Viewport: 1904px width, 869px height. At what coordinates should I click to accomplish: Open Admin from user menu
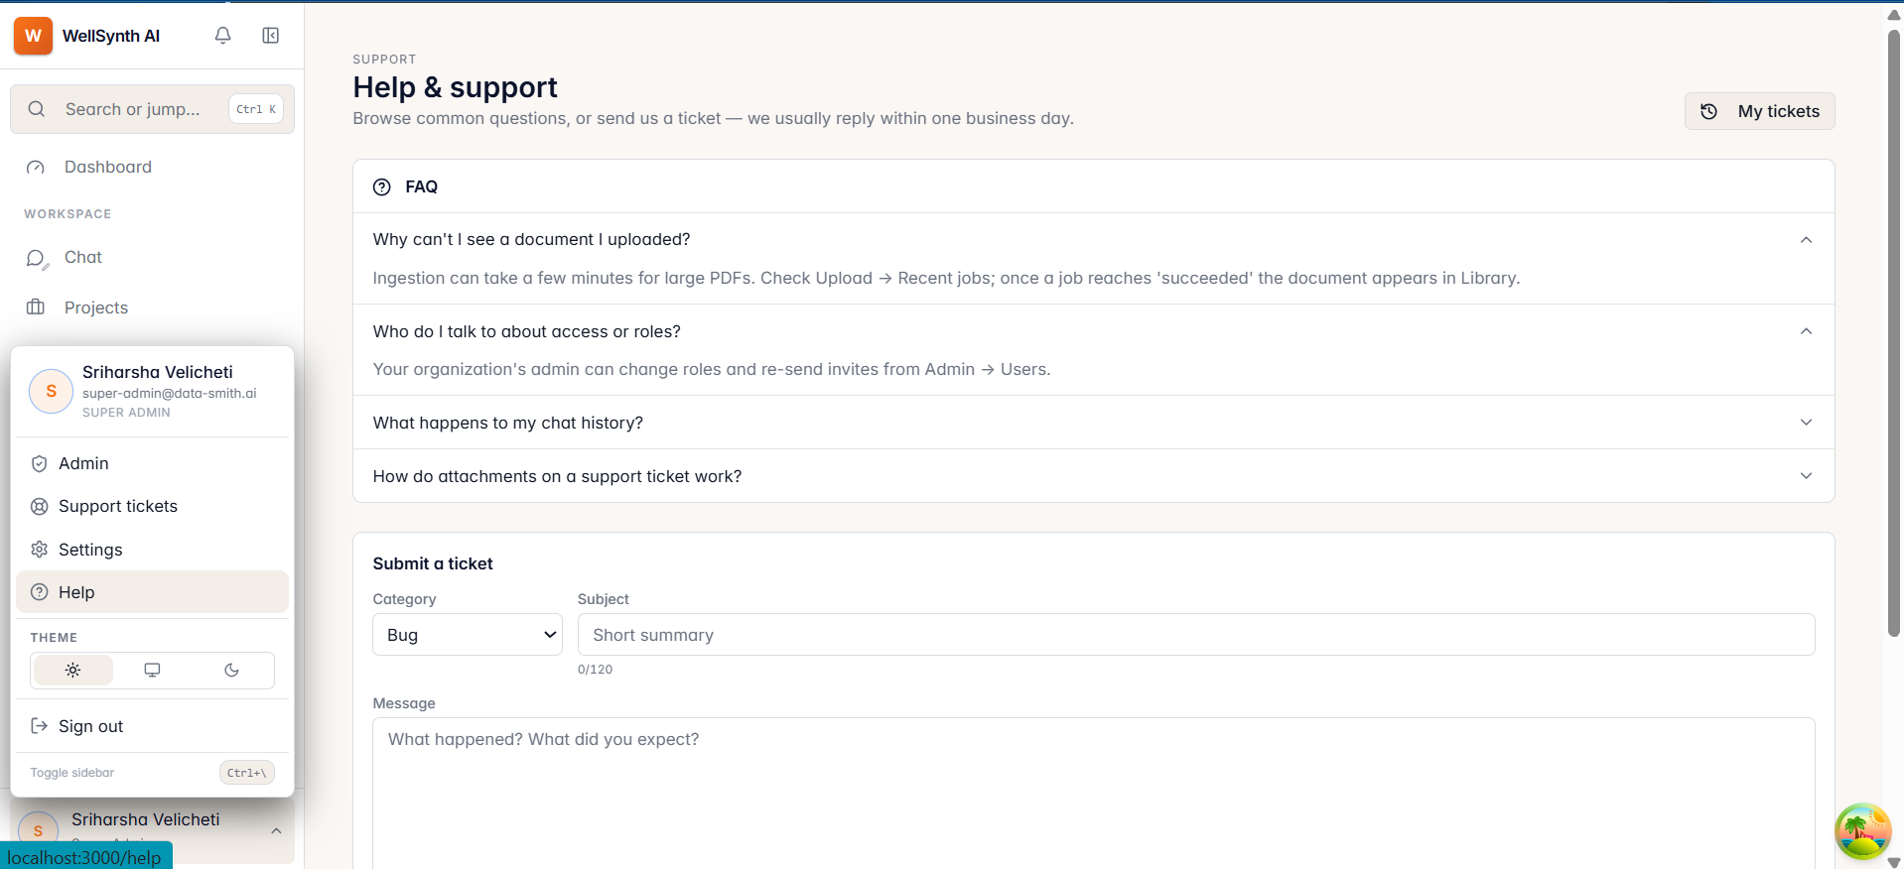(153, 463)
